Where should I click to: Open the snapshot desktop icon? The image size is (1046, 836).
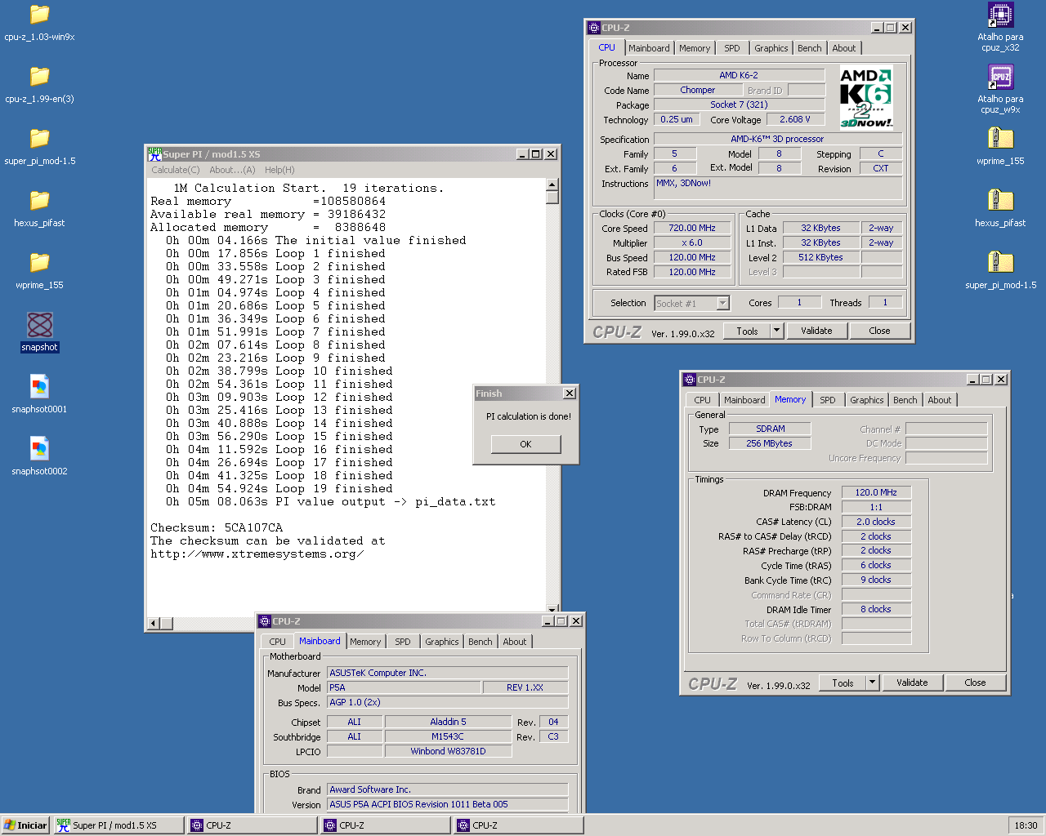coord(39,327)
